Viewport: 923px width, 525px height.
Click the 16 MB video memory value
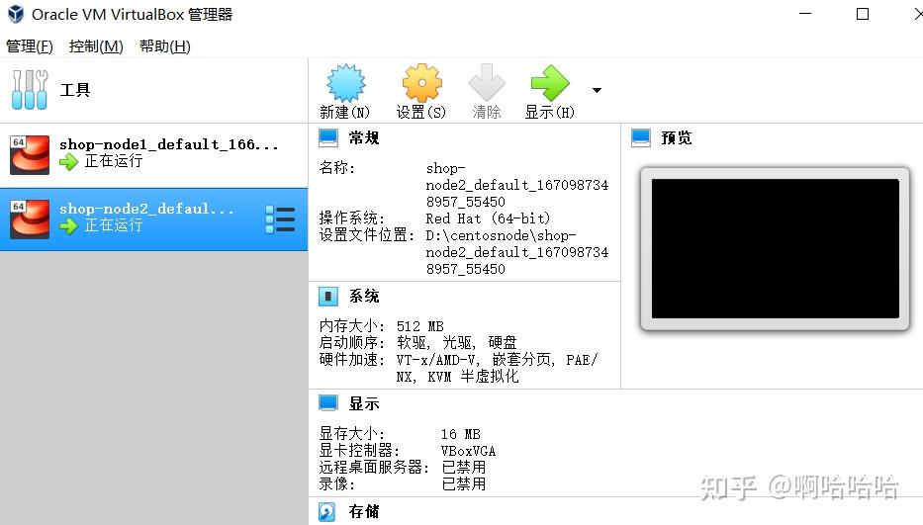(x=460, y=434)
